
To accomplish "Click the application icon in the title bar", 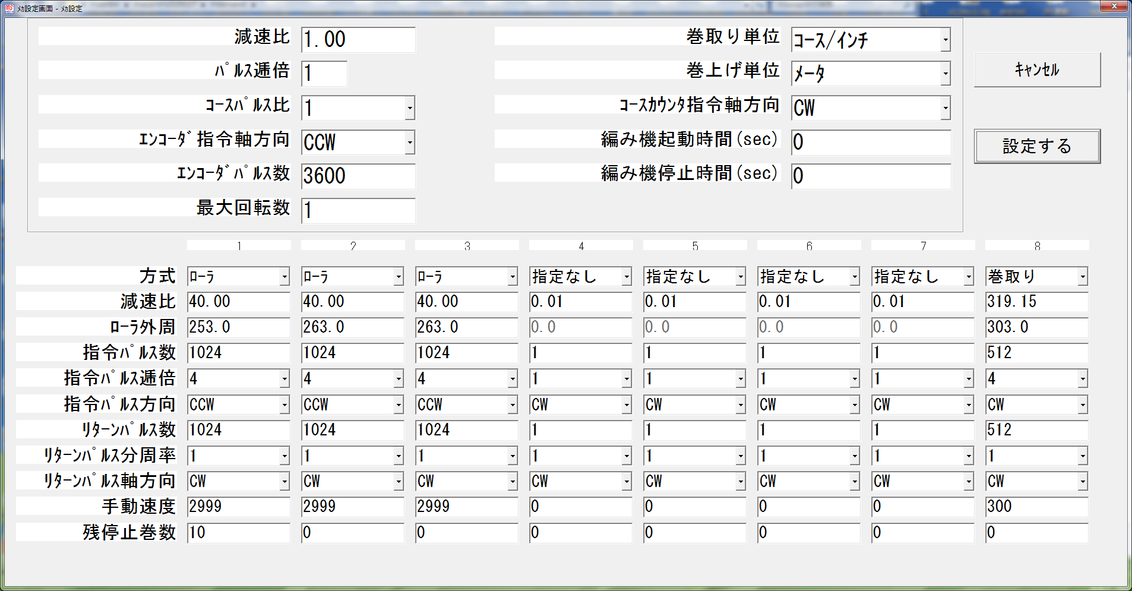I will [x=9, y=8].
